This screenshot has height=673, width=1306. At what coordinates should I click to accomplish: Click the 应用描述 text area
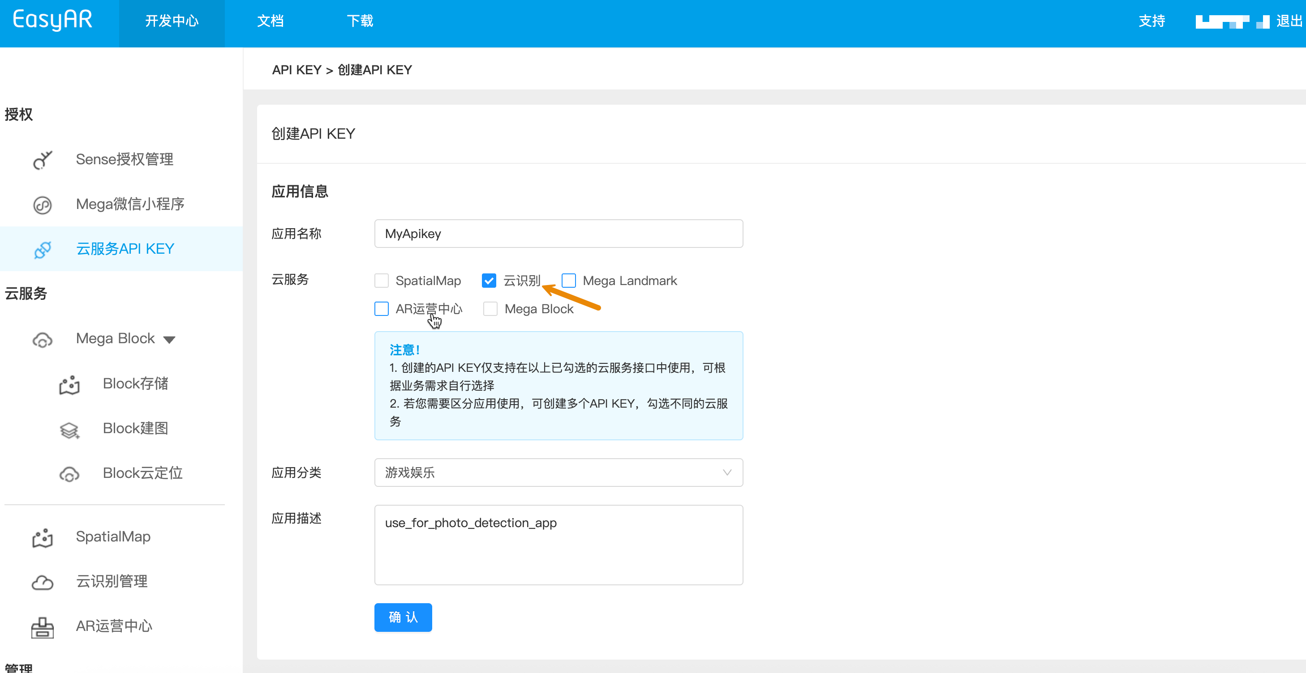(x=558, y=545)
